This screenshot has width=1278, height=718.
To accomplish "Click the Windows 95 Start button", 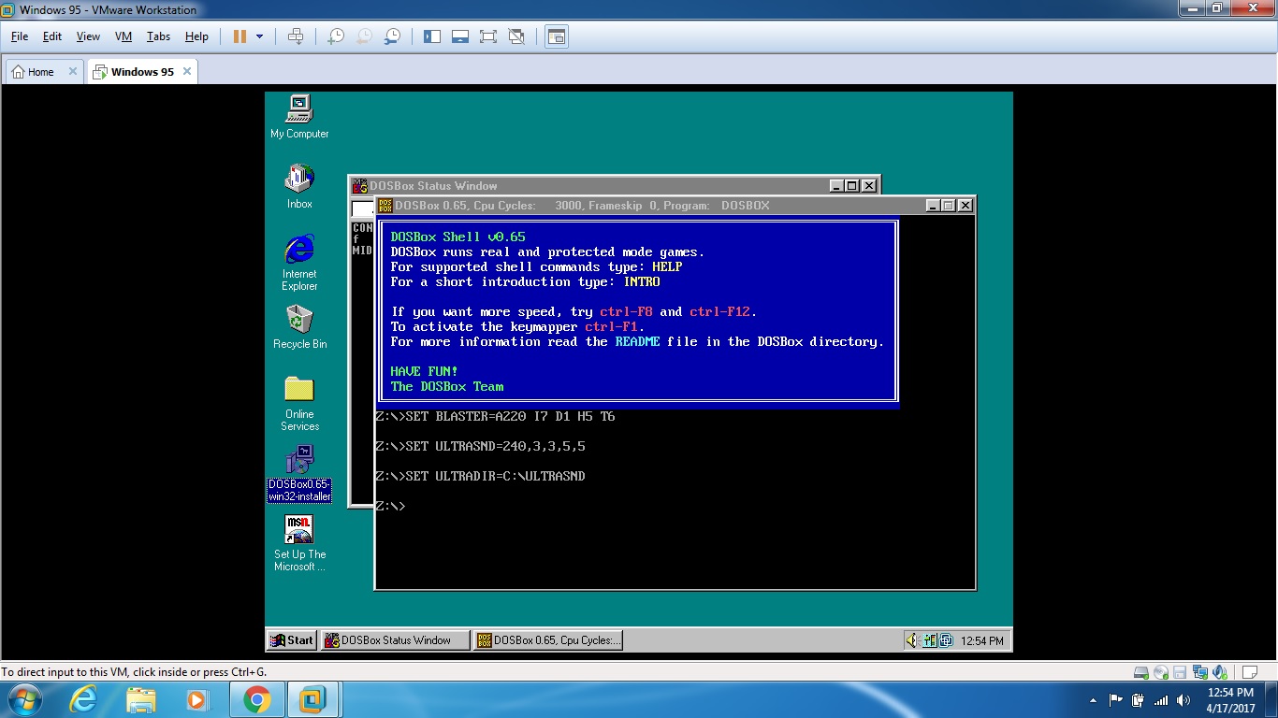I will click(x=292, y=640).
